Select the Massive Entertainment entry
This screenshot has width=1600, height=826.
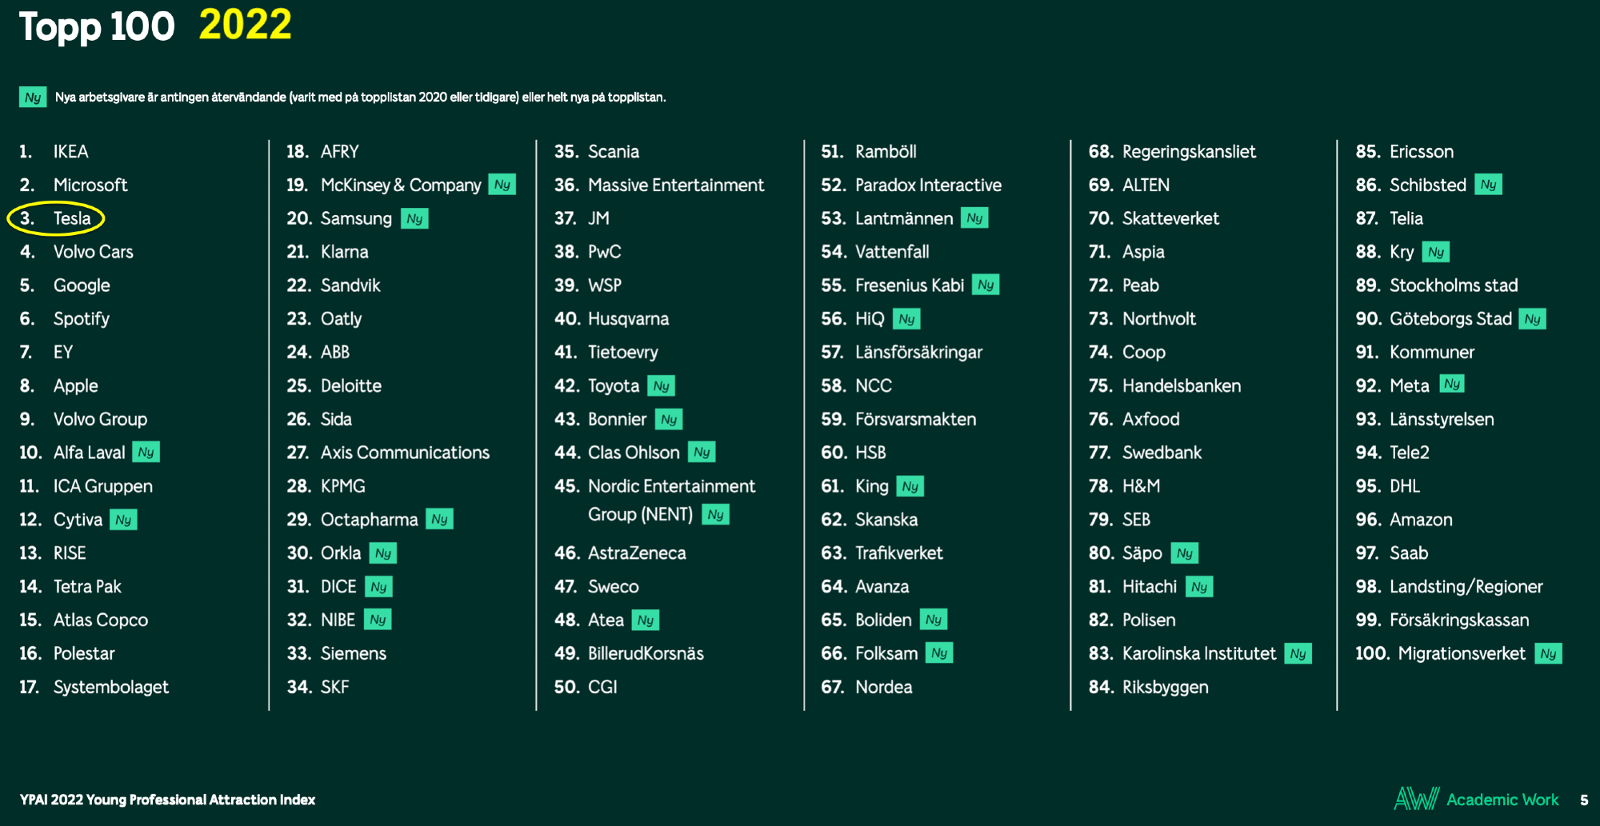675,186
